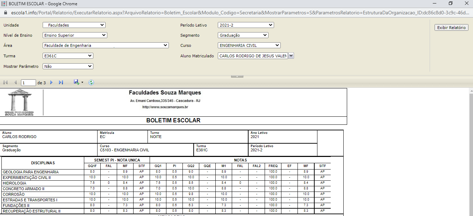Open the Unidade dropdown showing Faculdades

(74, 25)
